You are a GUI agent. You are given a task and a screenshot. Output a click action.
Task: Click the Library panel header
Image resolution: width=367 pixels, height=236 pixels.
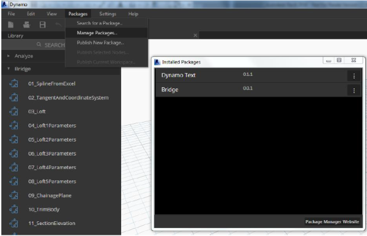(15, 36)
